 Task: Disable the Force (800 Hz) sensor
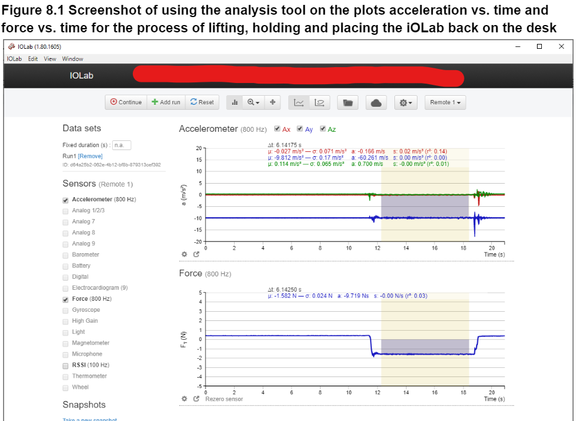[65, 299]
